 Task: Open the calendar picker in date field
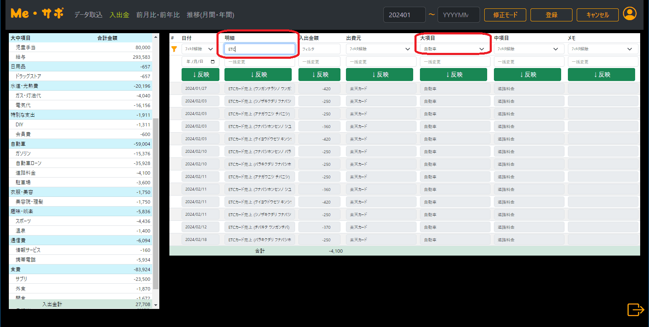click(213, 62)
